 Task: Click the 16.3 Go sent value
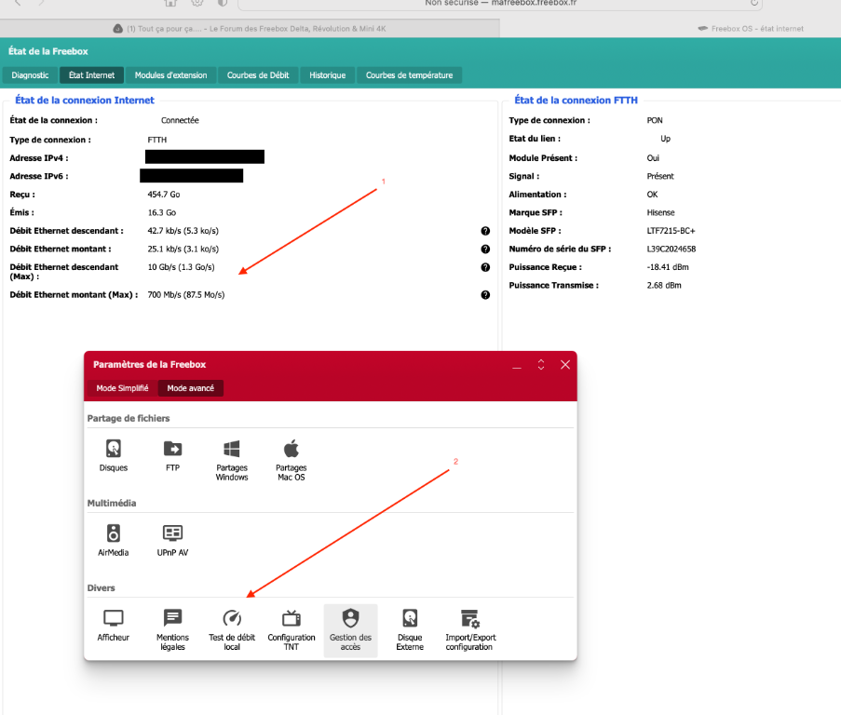click(x=162, y=213)
